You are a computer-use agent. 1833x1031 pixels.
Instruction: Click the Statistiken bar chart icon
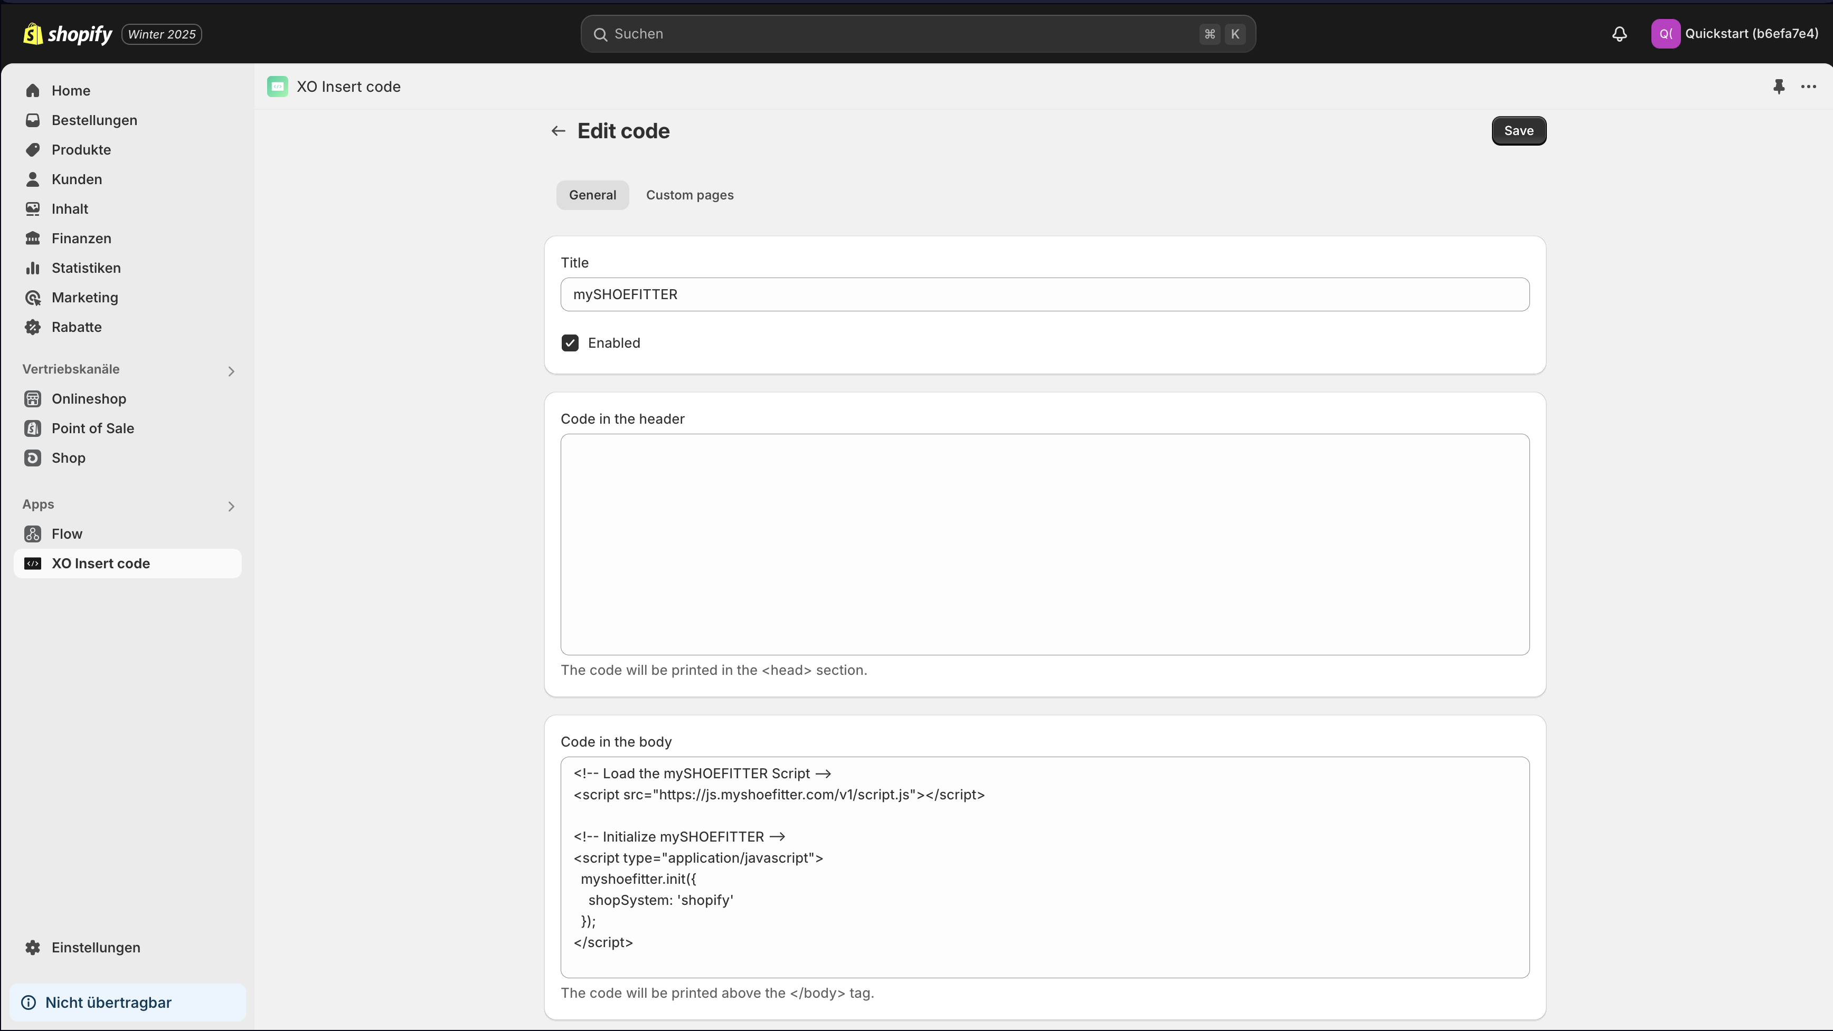pos(33,268)
